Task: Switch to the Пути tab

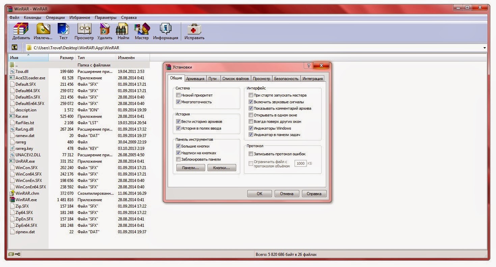Action: (x=213, y=78)
